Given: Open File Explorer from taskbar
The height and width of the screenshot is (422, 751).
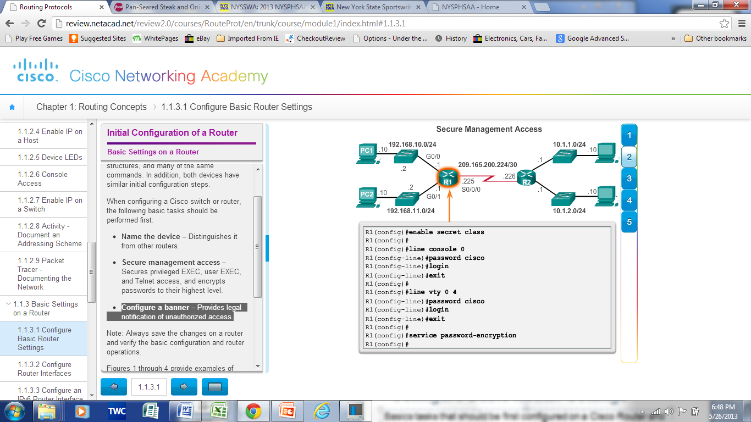Looking at the screenshot, I should tap(47, 411).
